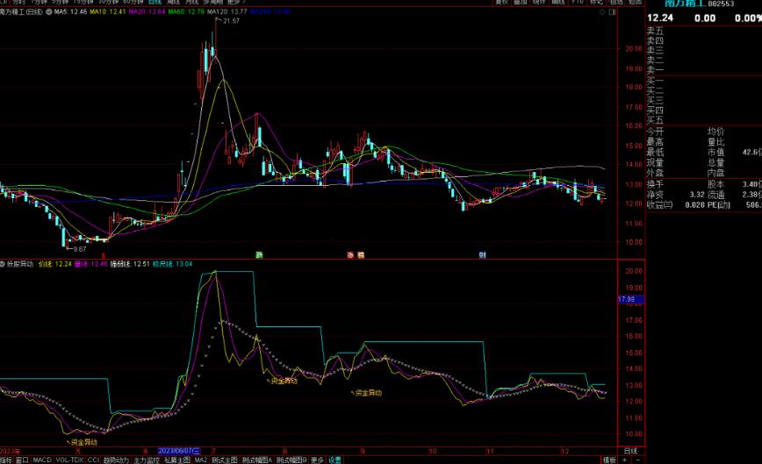Click the 妖股异动 sub-indicator title
This screenshot has height=464, width=762.
20,264
